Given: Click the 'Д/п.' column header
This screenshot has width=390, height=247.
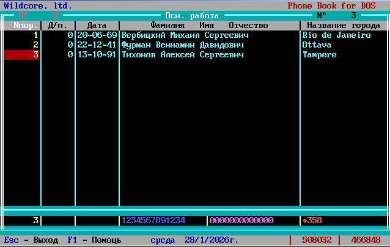Looking at the screenshot, I should (x=58, y=26).
